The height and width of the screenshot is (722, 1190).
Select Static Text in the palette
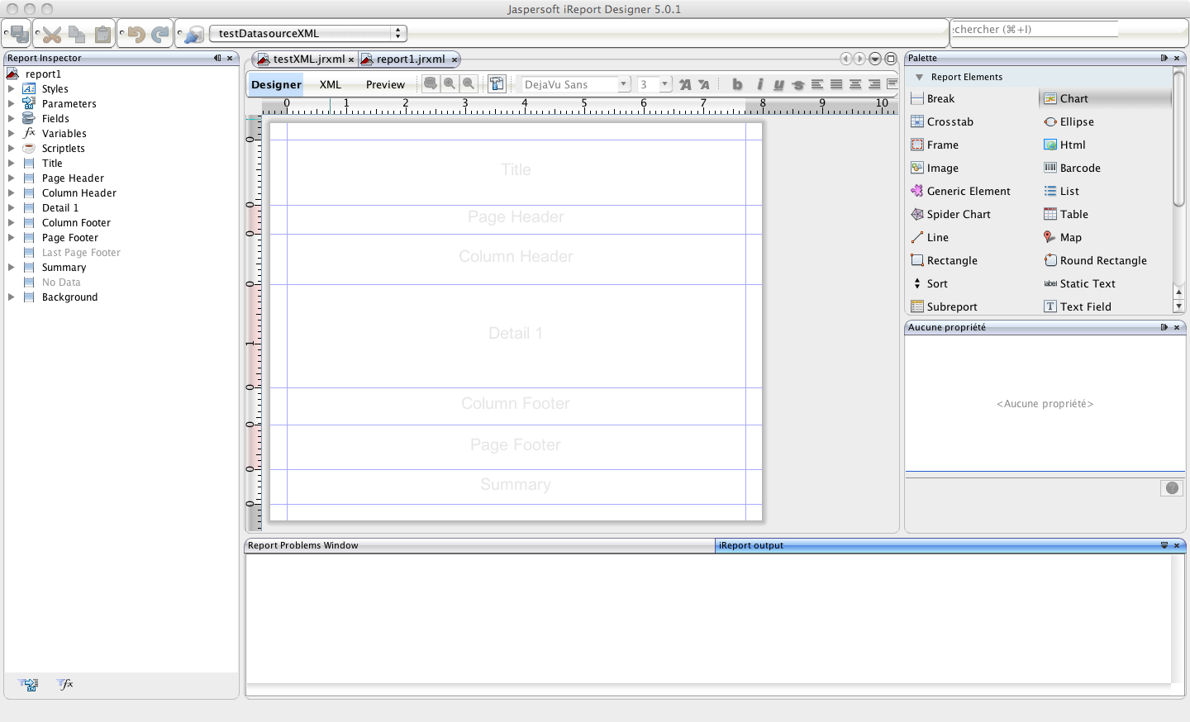1088,283
